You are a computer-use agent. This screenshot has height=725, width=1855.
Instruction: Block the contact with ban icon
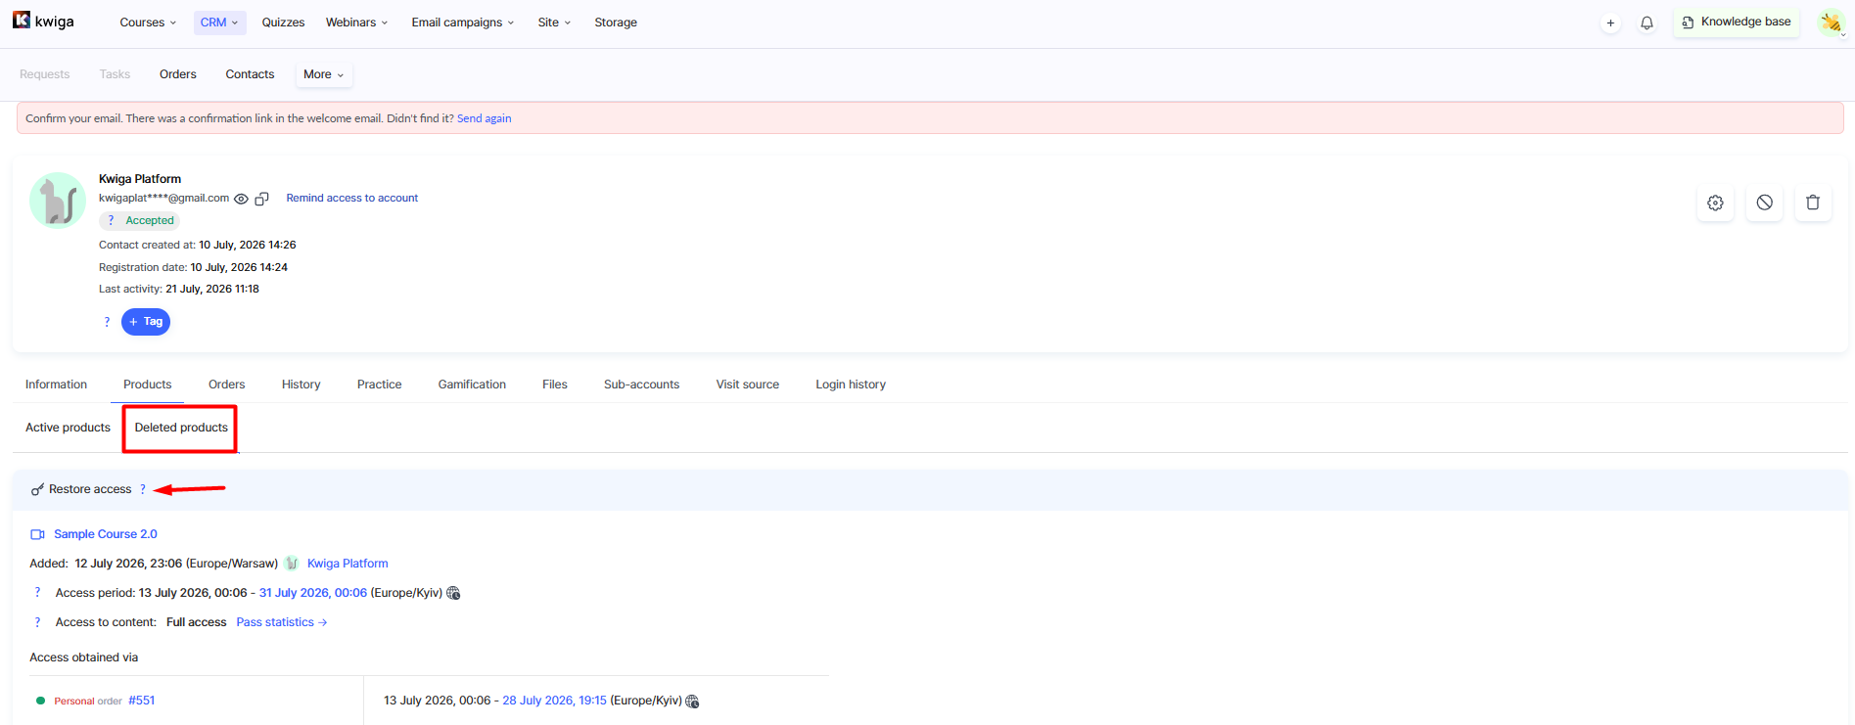tap(1764, 203)
